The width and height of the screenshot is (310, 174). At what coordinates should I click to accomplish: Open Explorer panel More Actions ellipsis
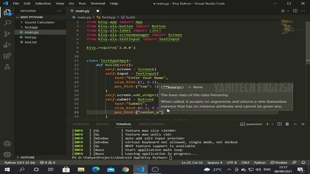(59, 11)
